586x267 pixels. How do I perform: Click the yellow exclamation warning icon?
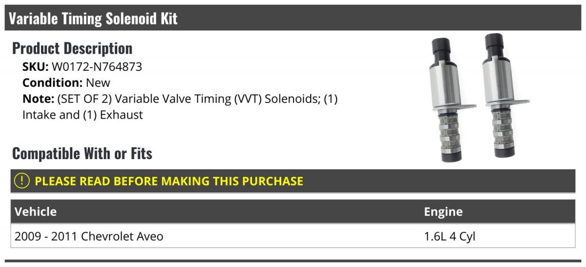click(x=21, y=181)
